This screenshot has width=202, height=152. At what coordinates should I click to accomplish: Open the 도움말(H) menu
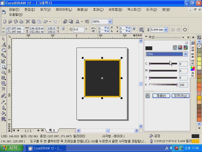click(16, 14)
